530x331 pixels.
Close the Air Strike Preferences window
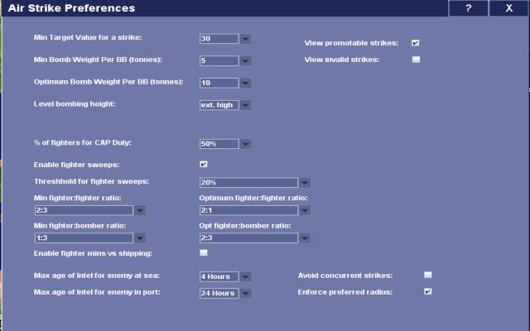[x=507, y=8]
